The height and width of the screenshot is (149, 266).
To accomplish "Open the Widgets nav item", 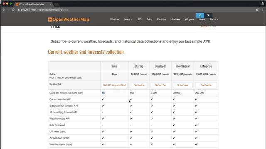I will click(190, 19).
